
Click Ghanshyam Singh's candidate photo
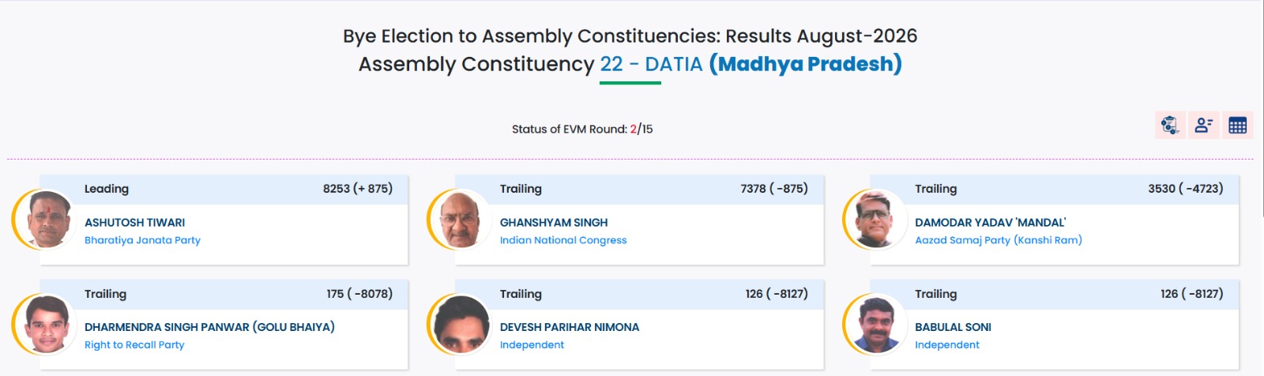tap(463, 220)
